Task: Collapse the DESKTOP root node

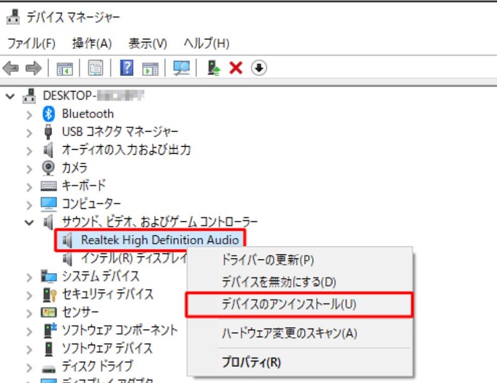Action: [x=10, y=96]
